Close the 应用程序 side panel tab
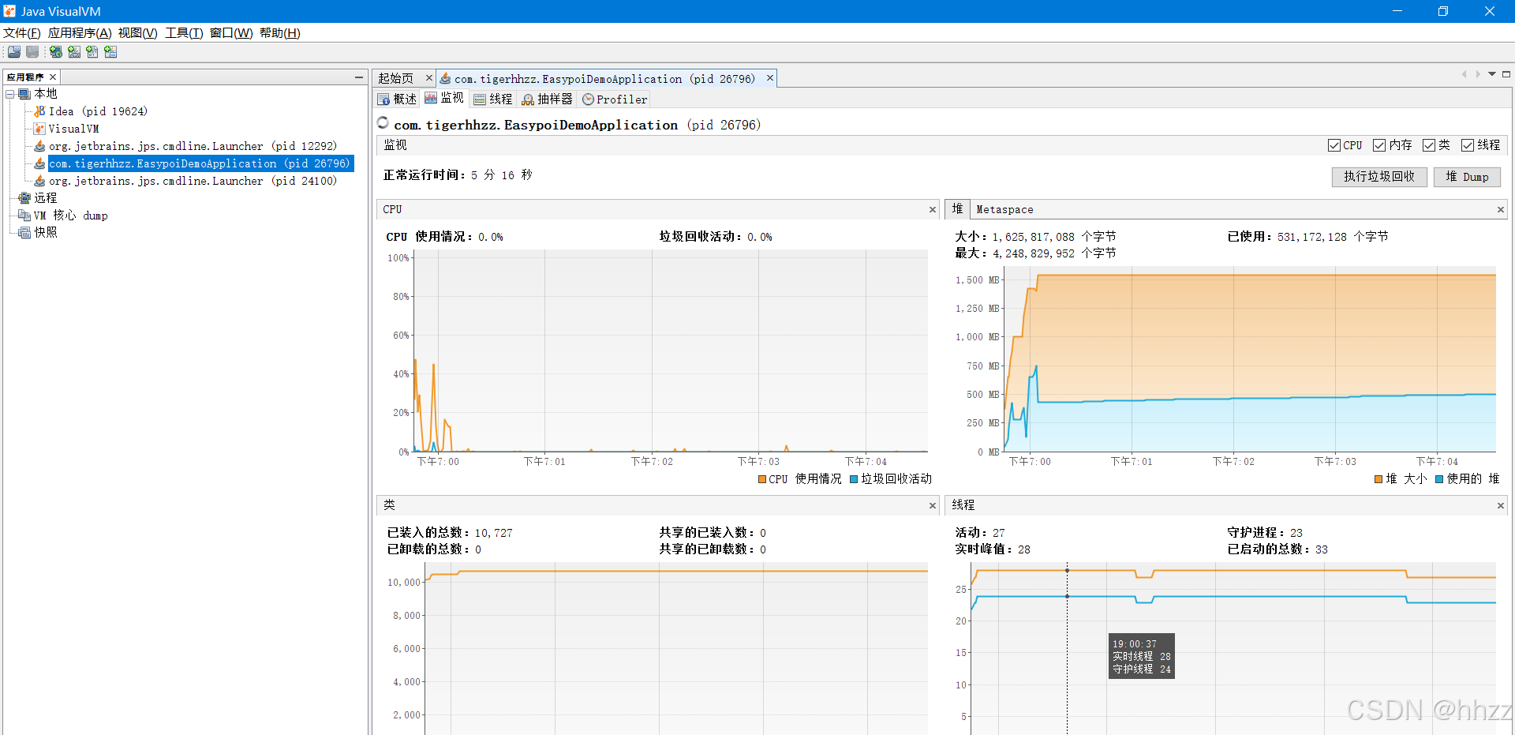 (53, 77)
